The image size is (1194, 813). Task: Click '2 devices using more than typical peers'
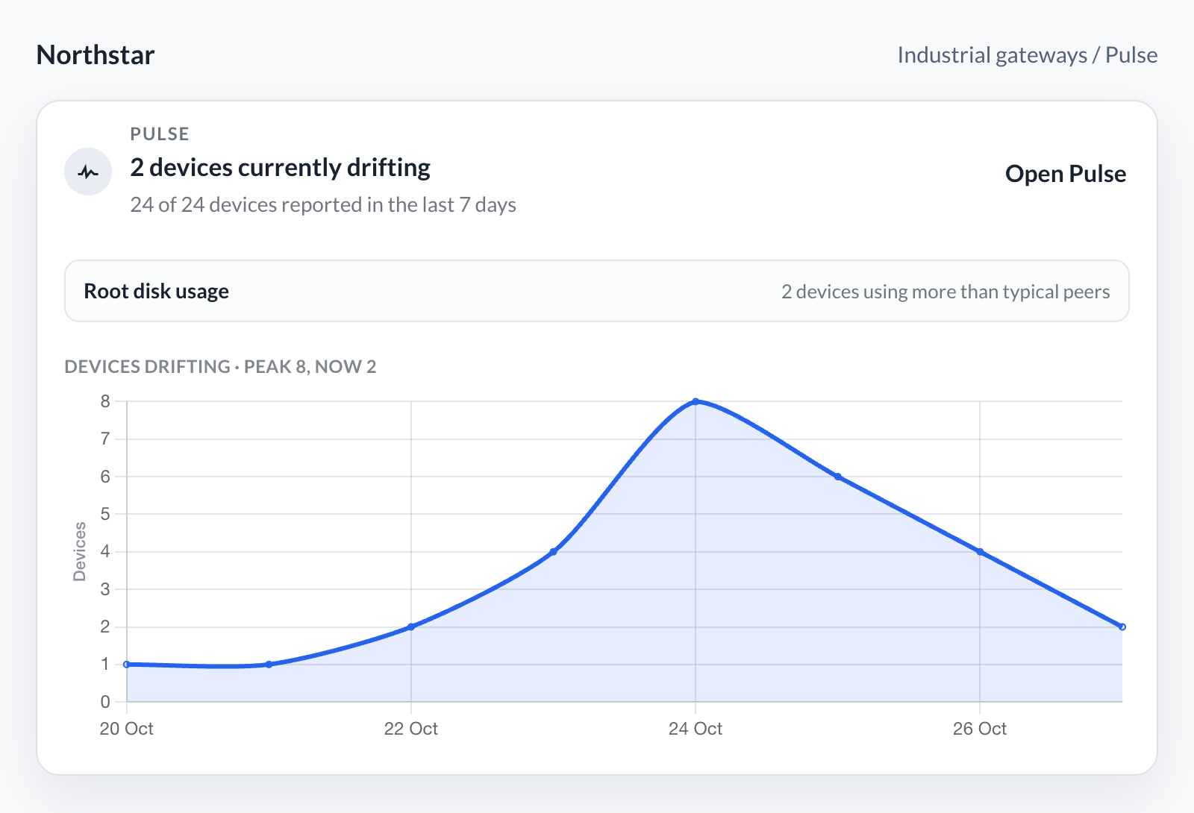[x=945, y=292]
